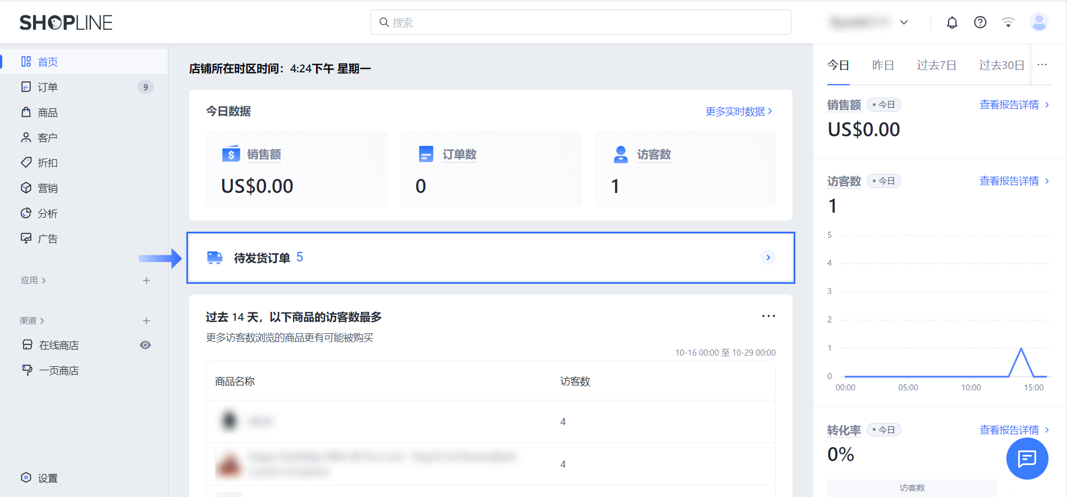1067x497 pixels.
Task: Click the 访客数 card person icon
Action: (x=621, y=154)
